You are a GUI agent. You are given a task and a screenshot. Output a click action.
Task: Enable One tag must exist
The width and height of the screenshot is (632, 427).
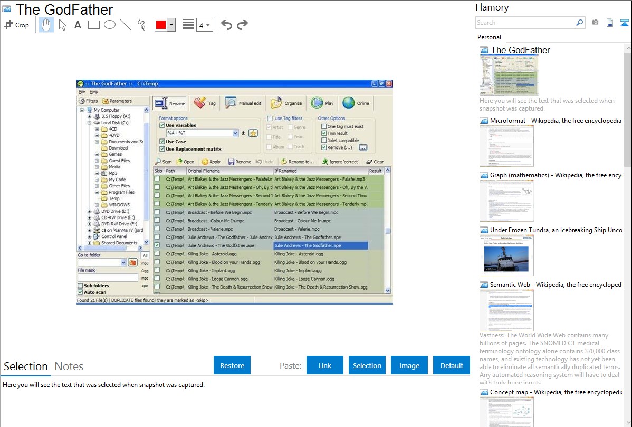(x=324, y=126)
